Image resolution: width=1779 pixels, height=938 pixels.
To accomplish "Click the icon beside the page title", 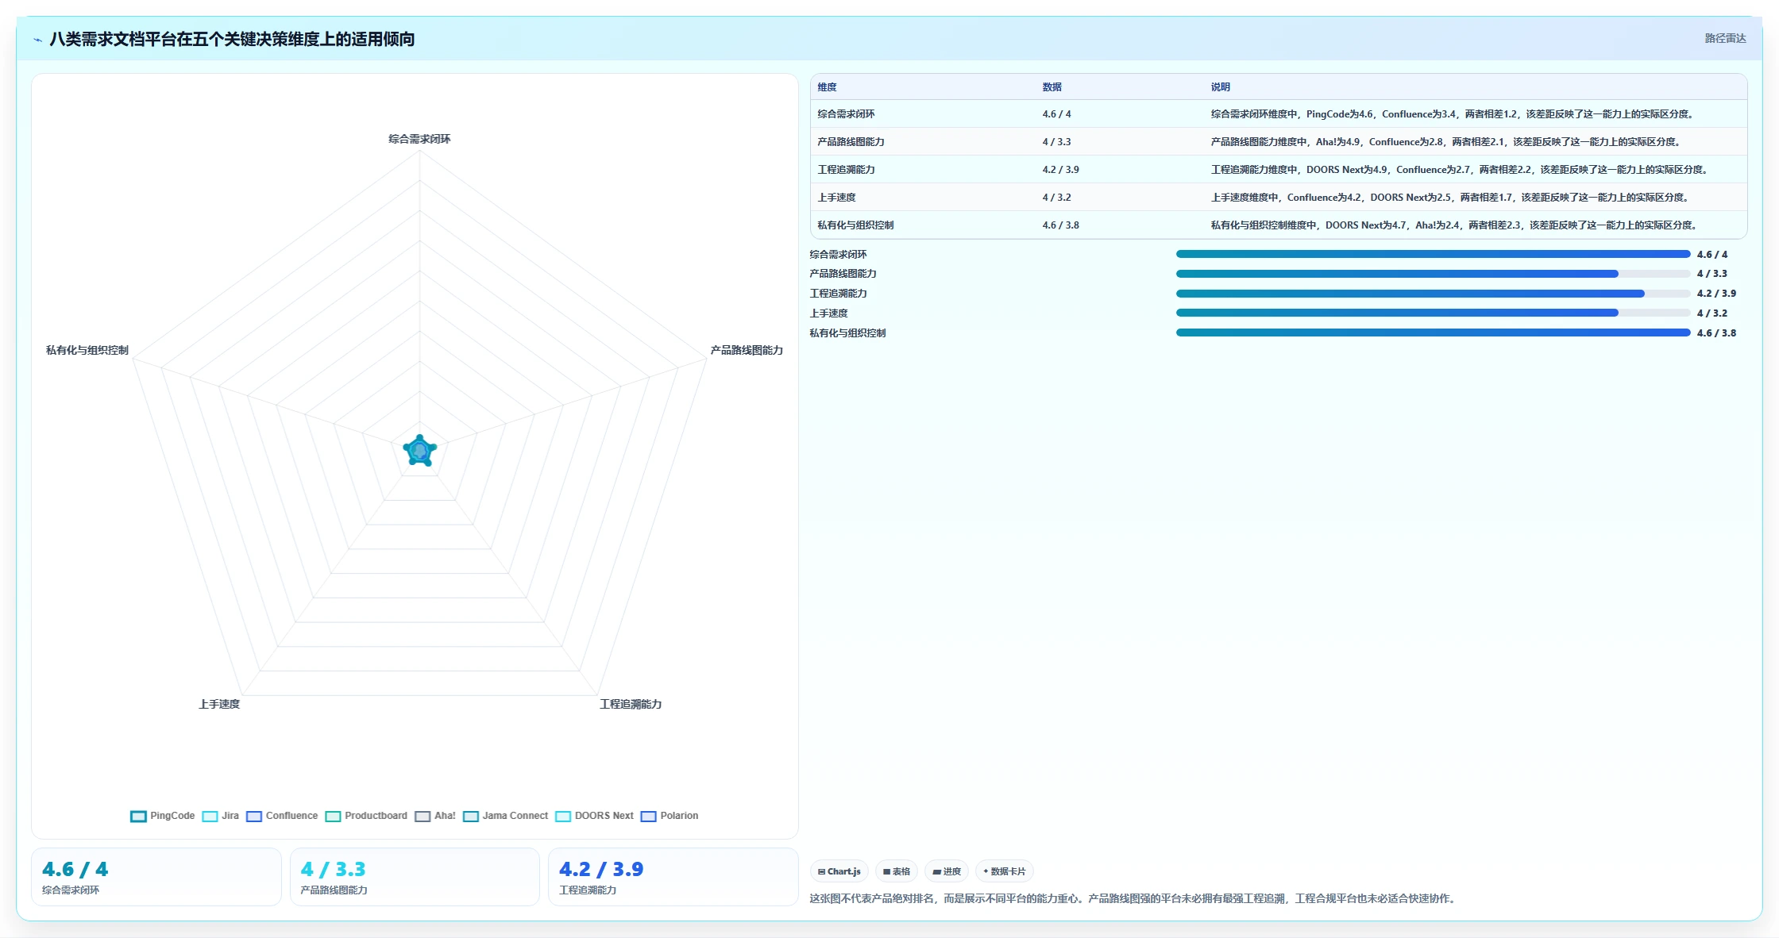I will point(37,40).
